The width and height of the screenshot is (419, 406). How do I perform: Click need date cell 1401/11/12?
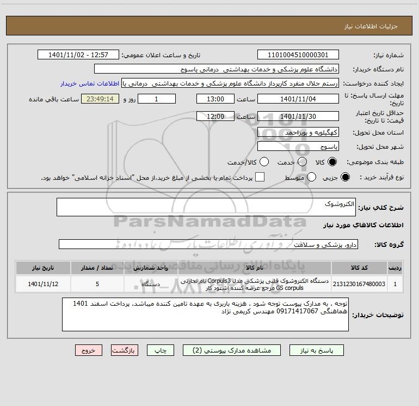43,284
